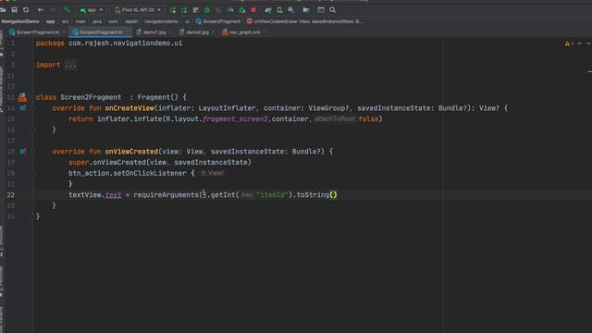Open the demo2.jpg editor tab
Viewport: 592px width, 333px height.
[x=194, y=32]
